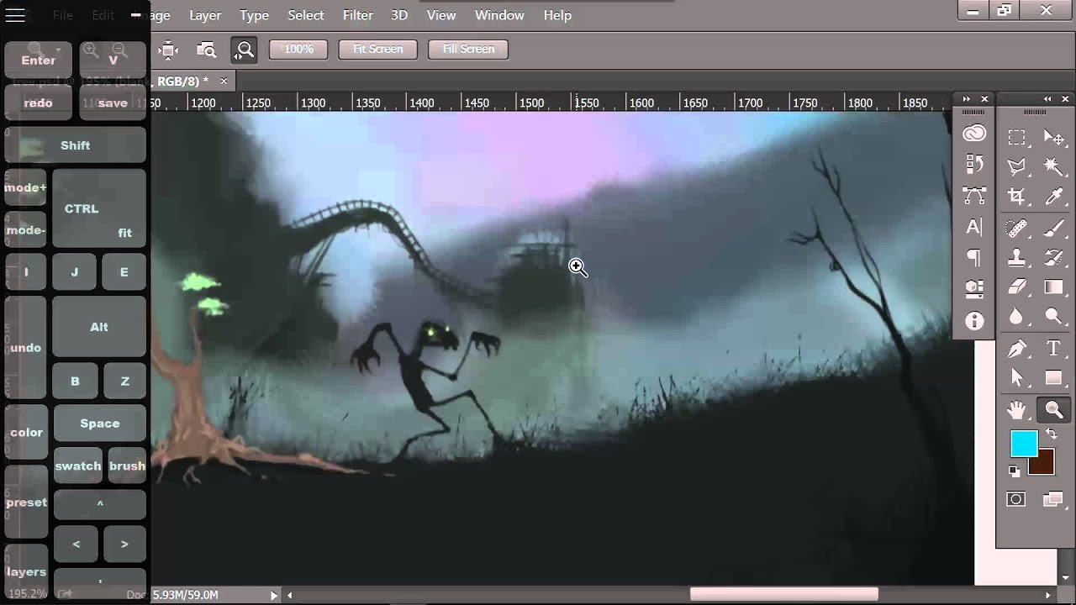Reset to default foreground and background colors

point(1015,471)
